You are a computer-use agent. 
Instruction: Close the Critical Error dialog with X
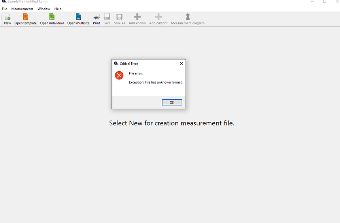coord(181,63)
